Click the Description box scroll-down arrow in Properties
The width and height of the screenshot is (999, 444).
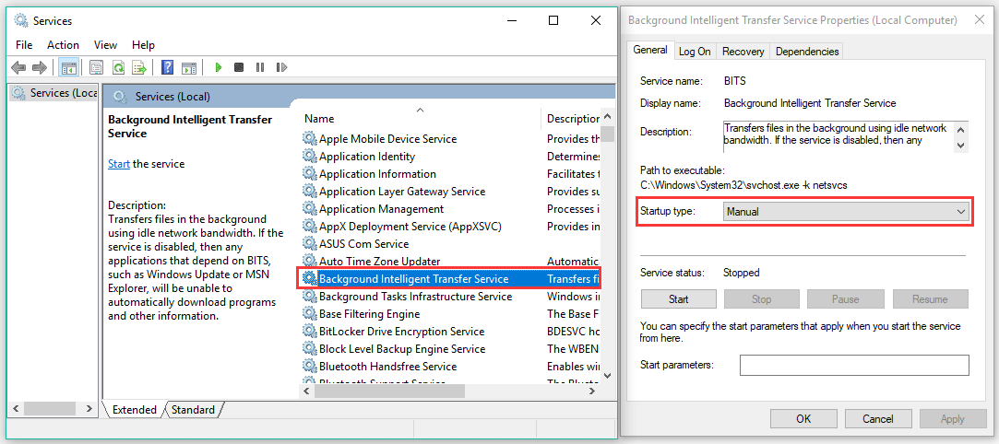(x=961, y=145)
